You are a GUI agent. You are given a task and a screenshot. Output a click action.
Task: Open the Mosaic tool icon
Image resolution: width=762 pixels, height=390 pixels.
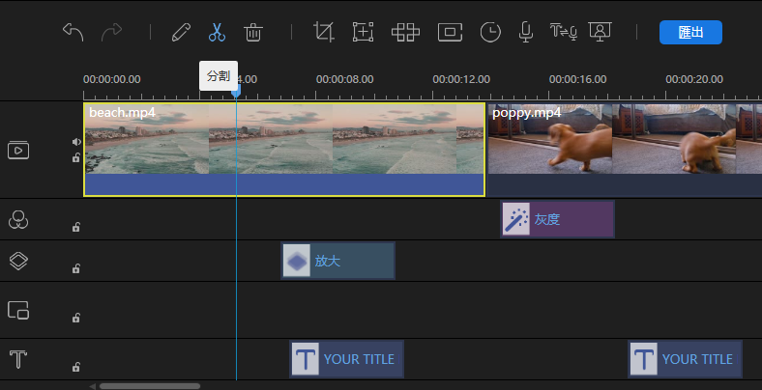point(405,33)
